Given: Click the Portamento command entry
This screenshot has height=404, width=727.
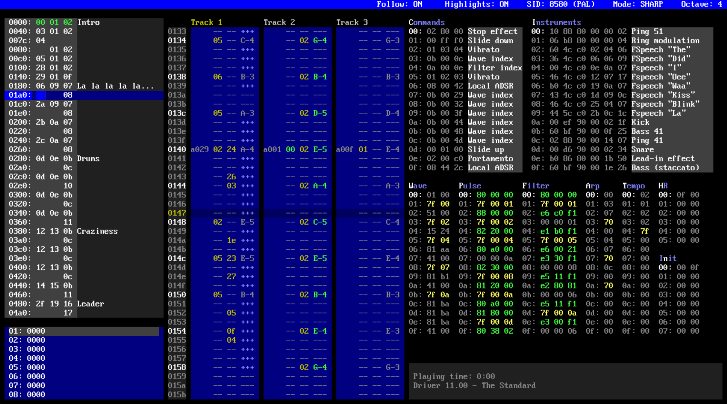Looking at the screenshot, I should 490,159.
